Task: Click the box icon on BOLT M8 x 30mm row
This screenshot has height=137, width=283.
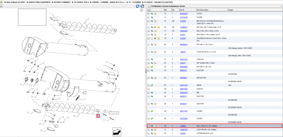Action: pyautogui.click(x=155, y=35)
